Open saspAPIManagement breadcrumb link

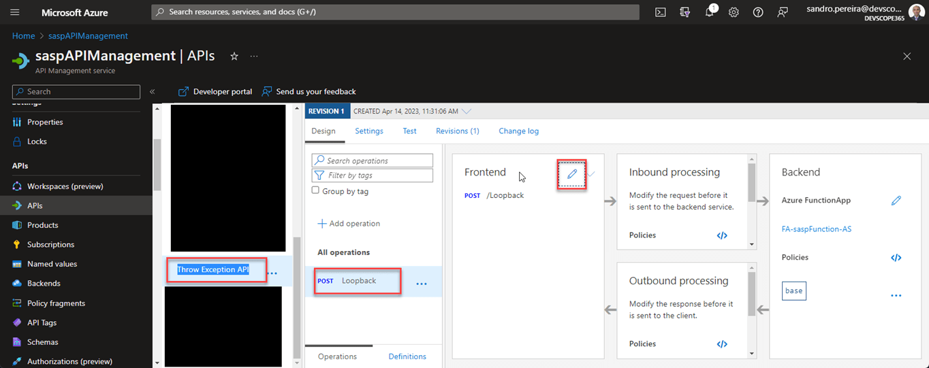tap(88, 36)
